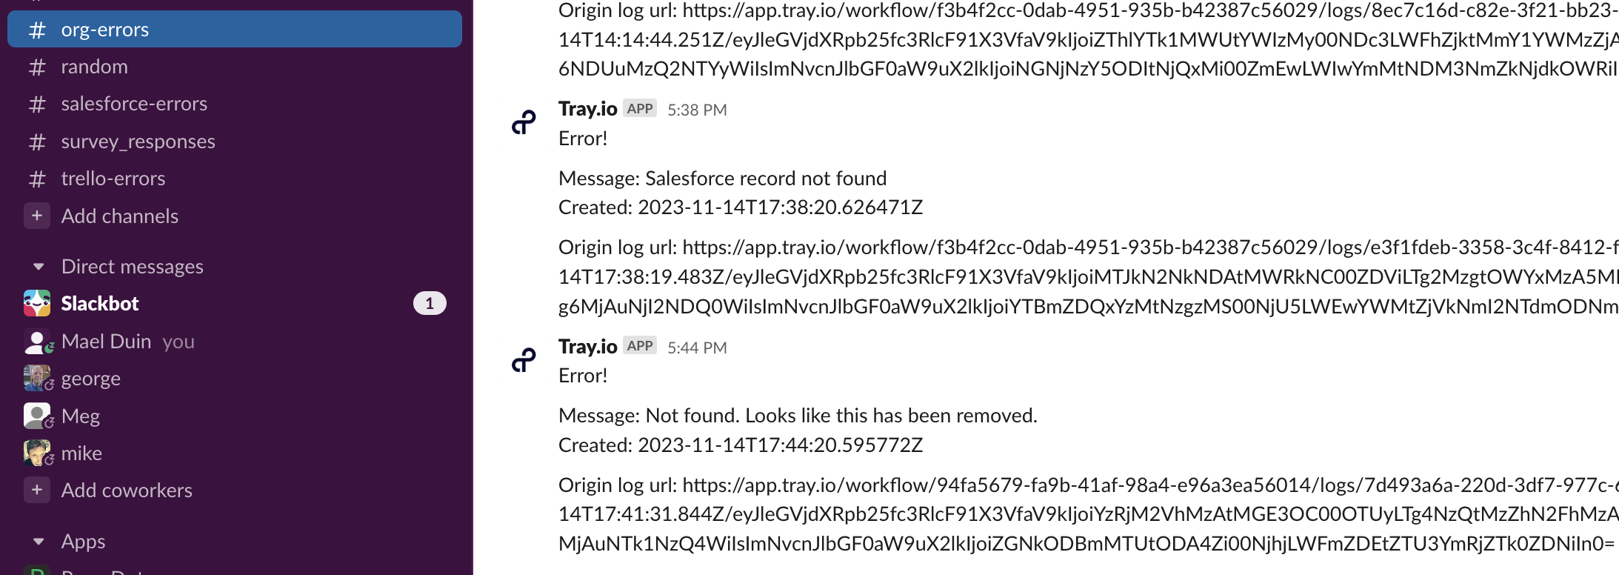Screen dimensions: 1619x575
Task: Click the Slackbot unread badge
Action: pyautogui.click(x=430, y=303)
